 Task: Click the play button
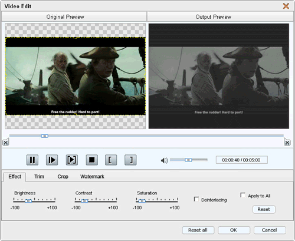52,160
